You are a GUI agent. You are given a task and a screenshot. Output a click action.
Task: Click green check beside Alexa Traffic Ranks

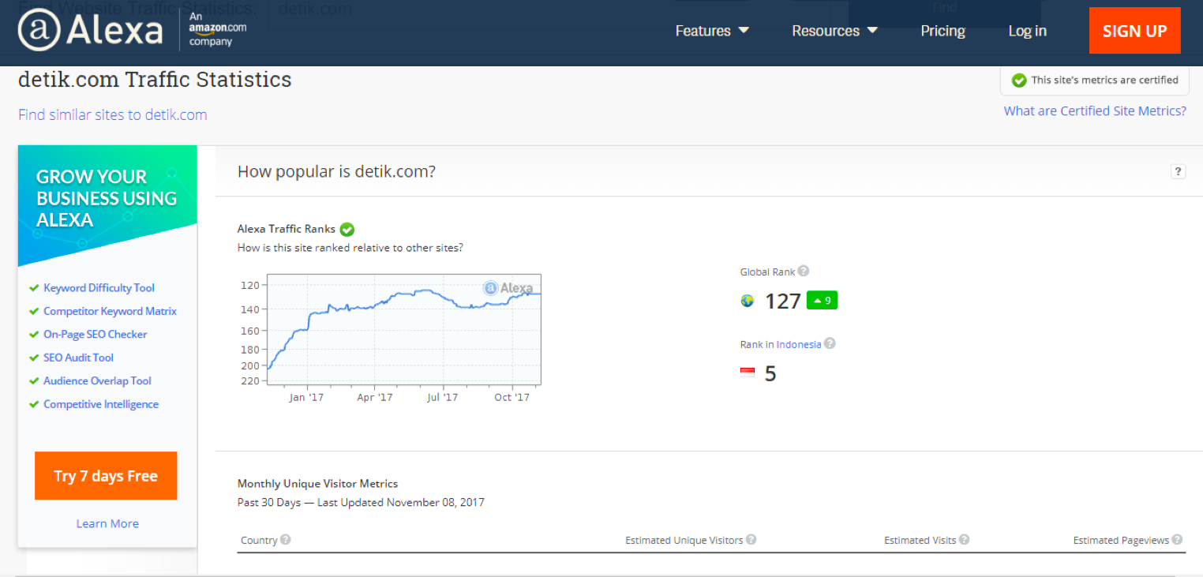tap(347, 230)
